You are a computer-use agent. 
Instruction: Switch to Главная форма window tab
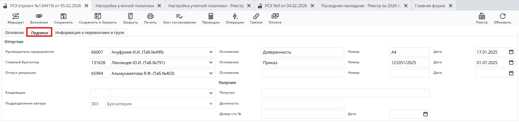pyautogui.click(x=430, y=6)
